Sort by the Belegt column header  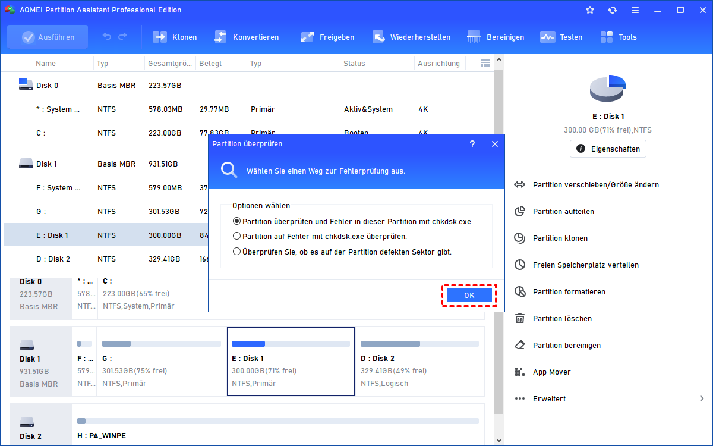pos(210,63)
